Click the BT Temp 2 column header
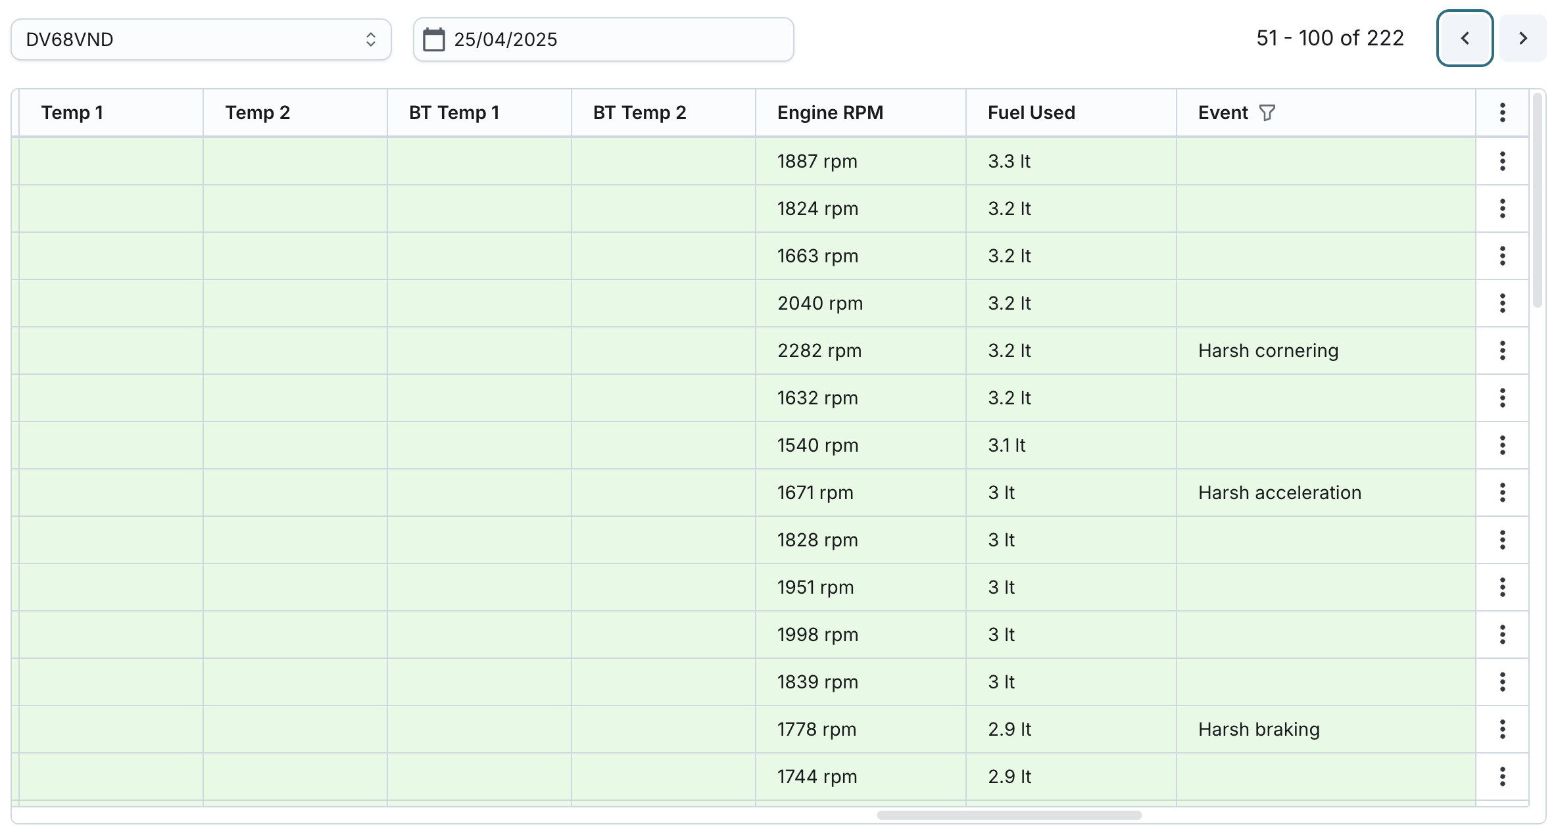The image size is (1556, 835). point(639,113)
